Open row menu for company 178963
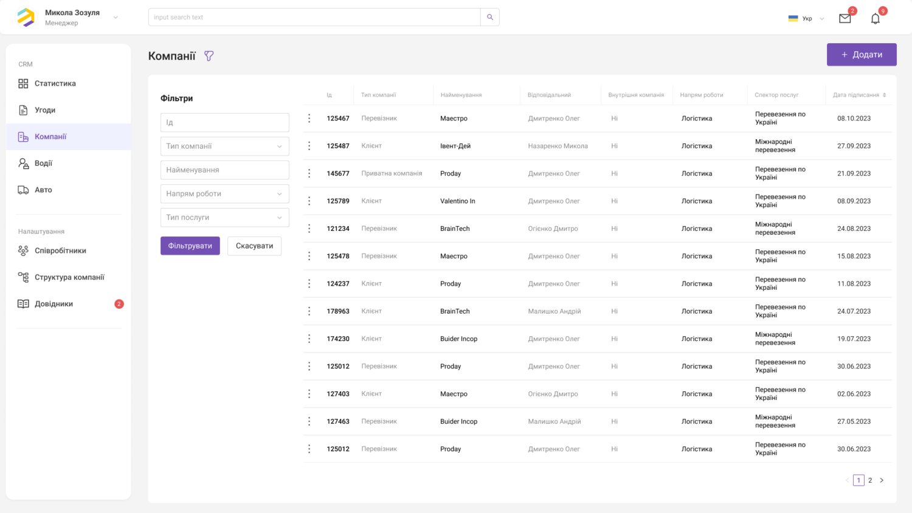The height and width of the screenshot is (513, 912). click(x=309, y=311)
